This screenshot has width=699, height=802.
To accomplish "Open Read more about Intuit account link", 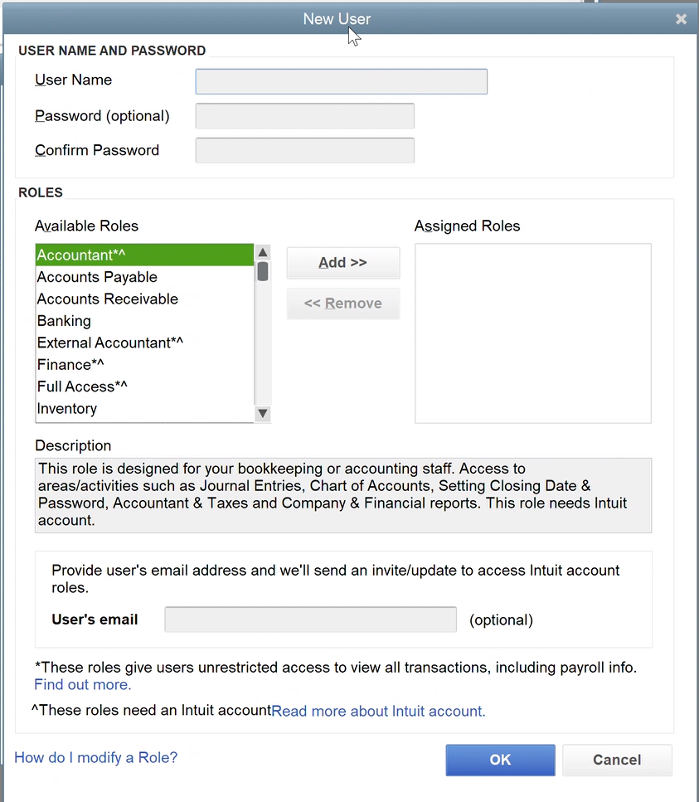I will tap(378, 711).
